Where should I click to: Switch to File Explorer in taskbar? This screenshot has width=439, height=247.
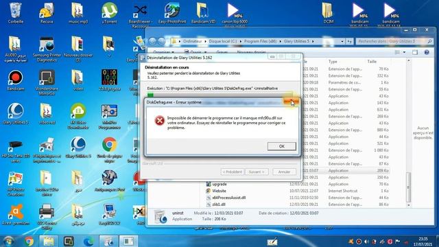(x=49, y=241)
